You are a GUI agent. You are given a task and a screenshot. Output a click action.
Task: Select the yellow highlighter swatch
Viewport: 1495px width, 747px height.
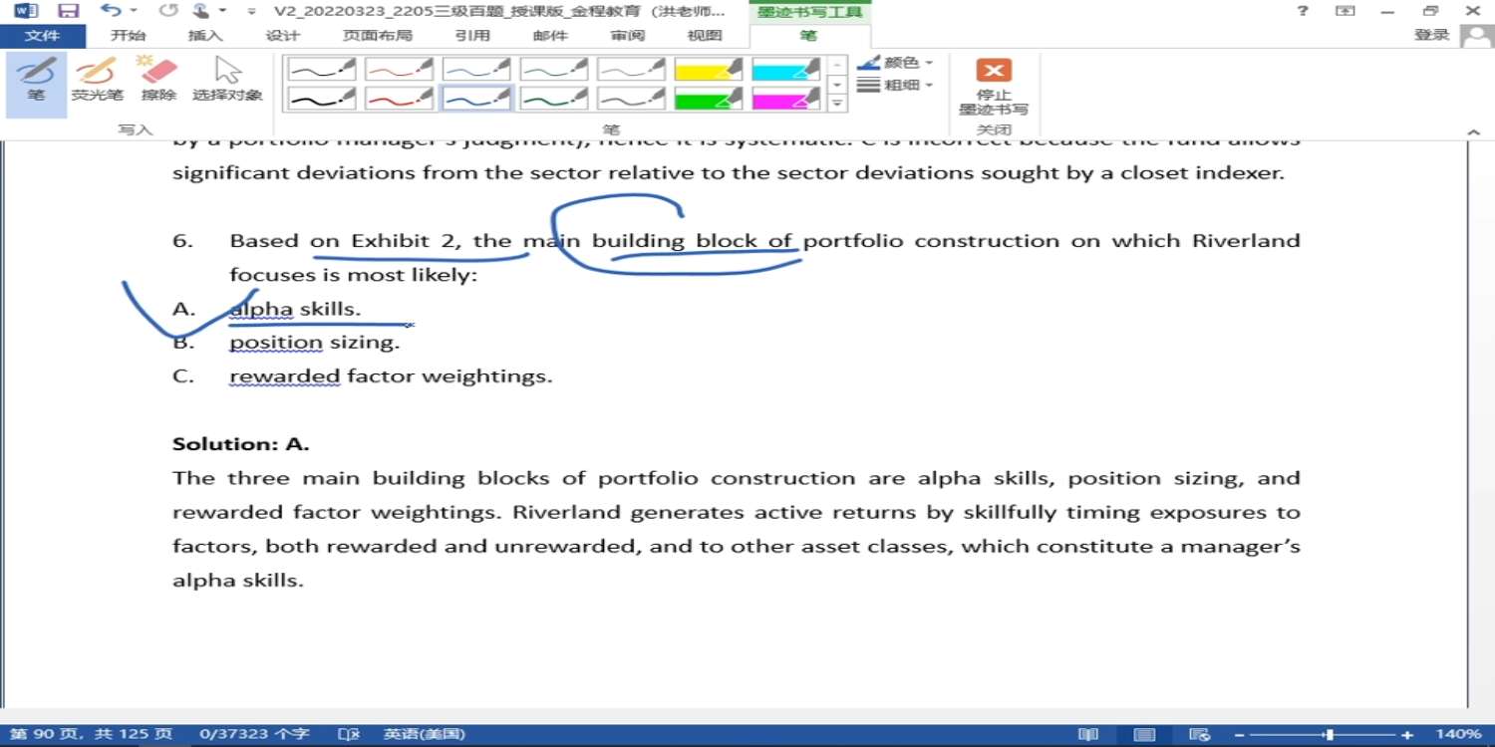(710, 69)
